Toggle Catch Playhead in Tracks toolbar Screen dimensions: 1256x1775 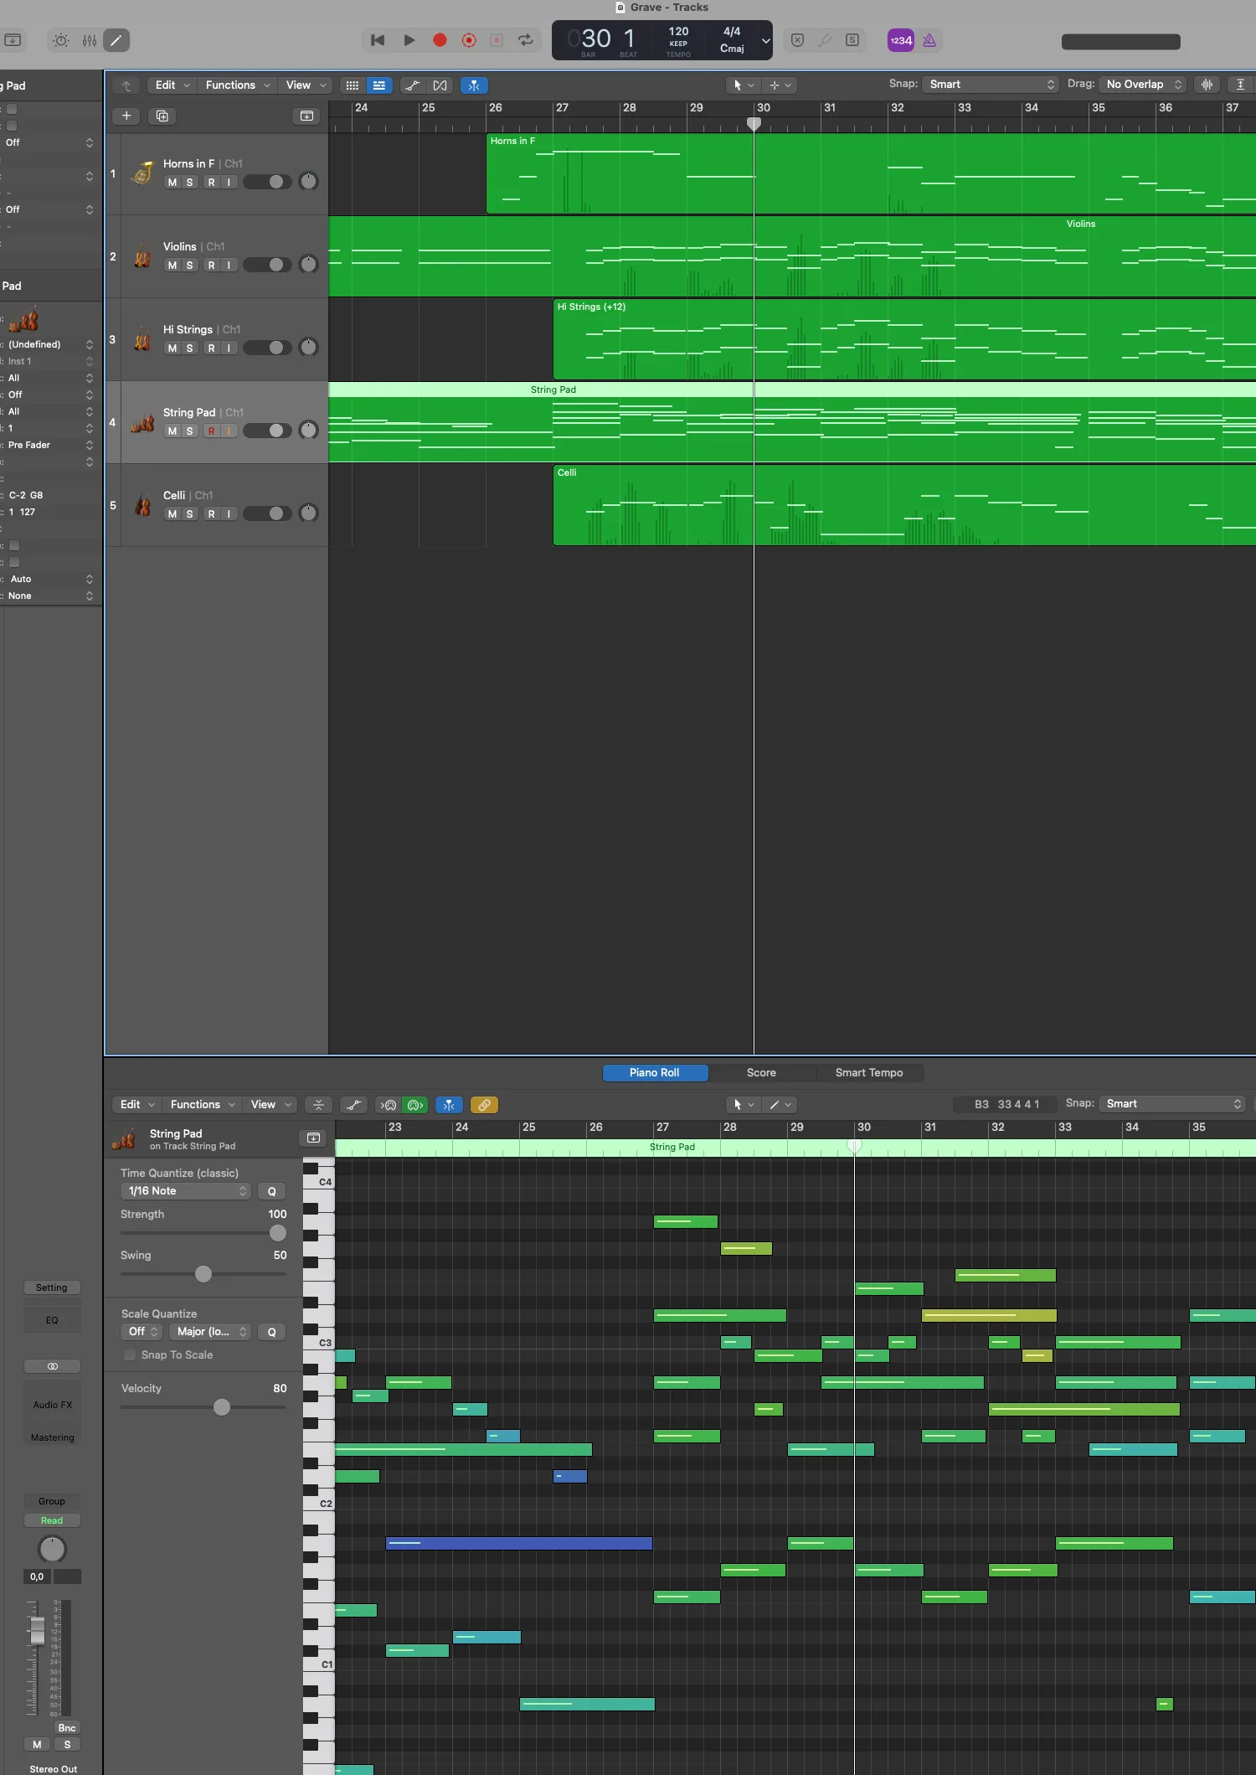coord(474,85)
